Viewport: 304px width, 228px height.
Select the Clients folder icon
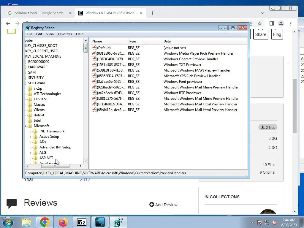(x=30, y=110)
